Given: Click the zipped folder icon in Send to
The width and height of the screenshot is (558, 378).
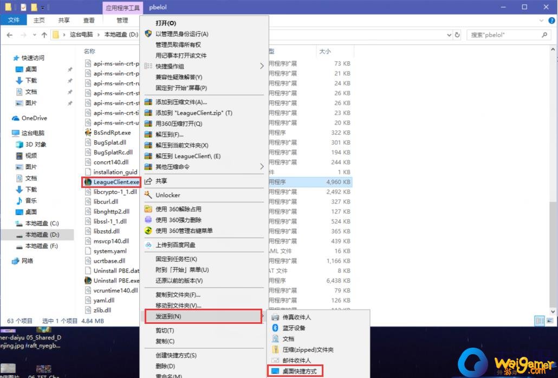Looking at the screenshot, I should (275, 349).
